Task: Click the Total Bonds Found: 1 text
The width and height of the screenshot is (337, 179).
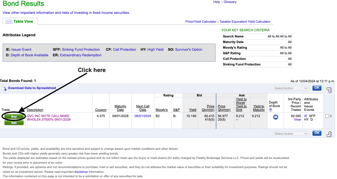Action: point(18,81)
